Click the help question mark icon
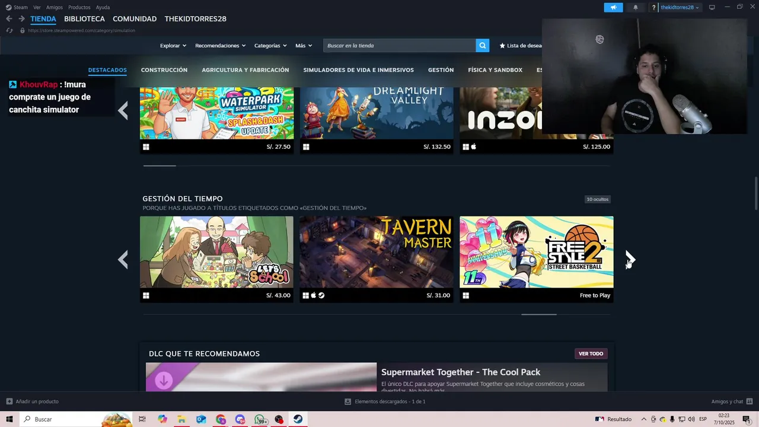The image size is (759, 427). click(x=653, y=8)
